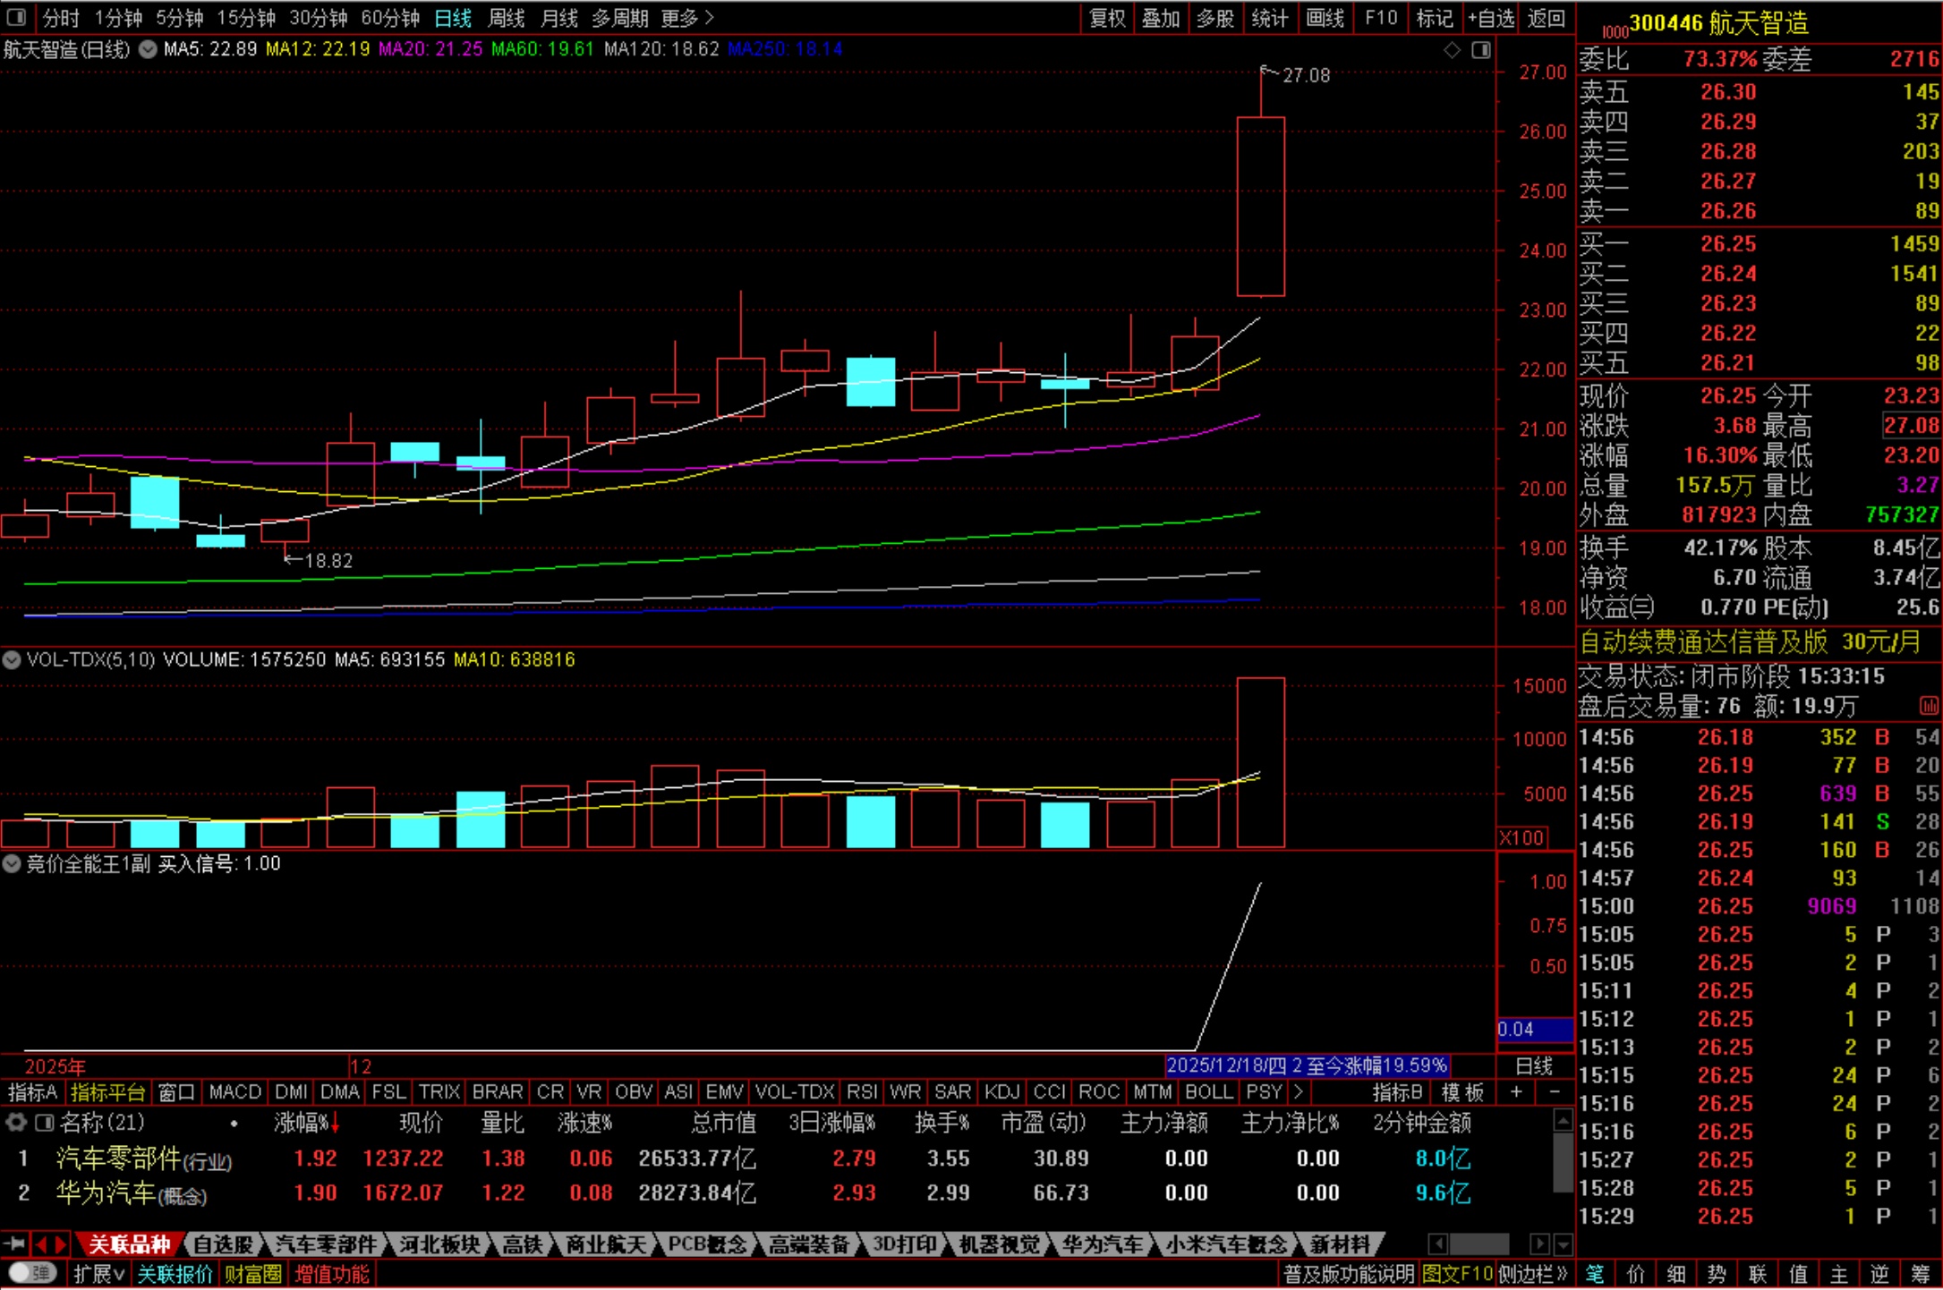The width and height of the screenshot is (1943, 1290).
Task: Expand the 更多 periods dropdown
Action: point(687,18)
